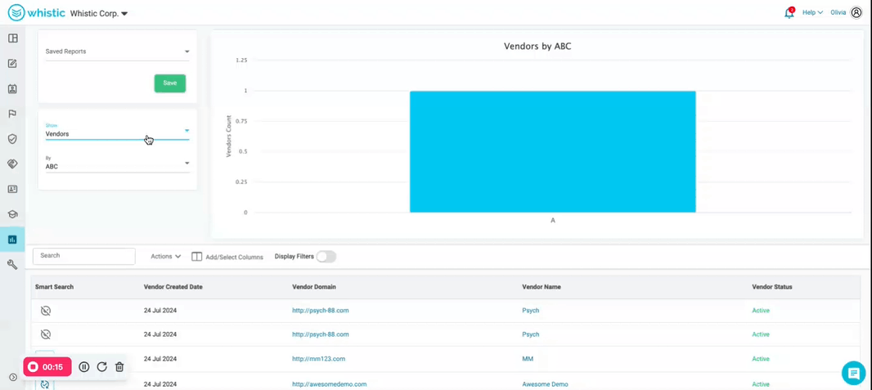Open the notifications bell

point(789,13)
